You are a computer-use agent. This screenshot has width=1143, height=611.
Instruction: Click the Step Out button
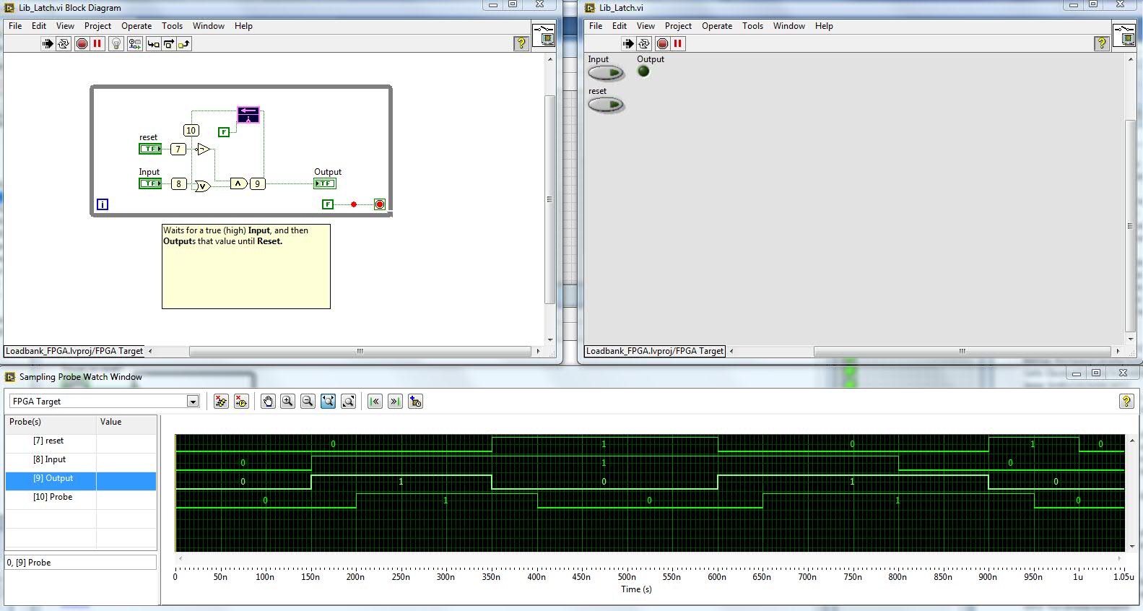coord(183,44)
